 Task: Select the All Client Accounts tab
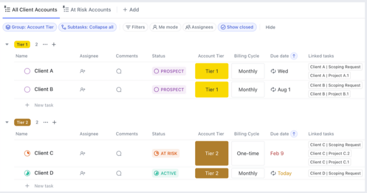[x=31, y=10]
